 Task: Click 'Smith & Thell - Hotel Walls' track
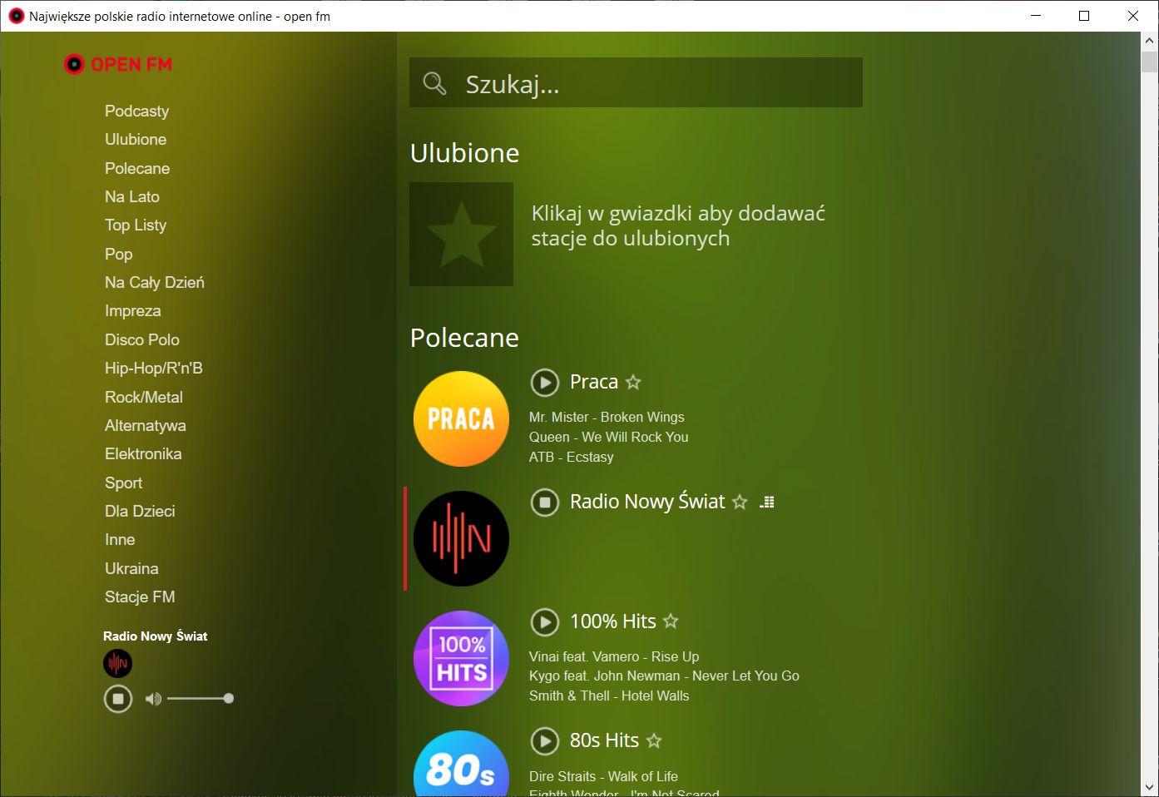[609, 696]
